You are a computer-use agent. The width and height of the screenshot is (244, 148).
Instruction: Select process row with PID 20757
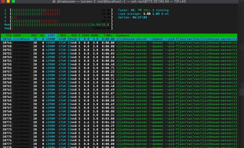[x=119, y=72]
